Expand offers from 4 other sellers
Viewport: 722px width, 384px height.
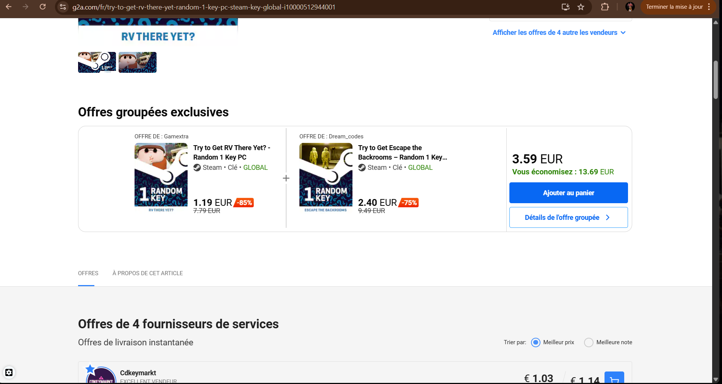point(559,33)
